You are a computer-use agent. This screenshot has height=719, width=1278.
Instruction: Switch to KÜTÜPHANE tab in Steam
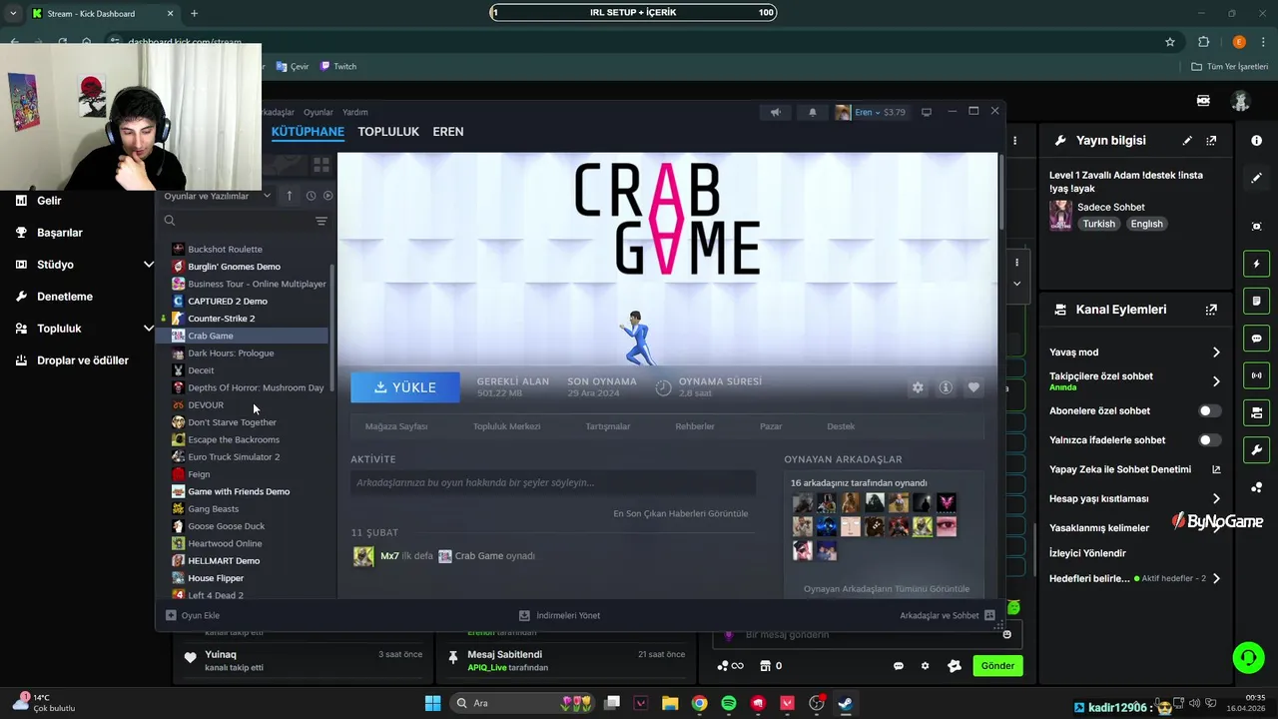[x=308, y=132]
